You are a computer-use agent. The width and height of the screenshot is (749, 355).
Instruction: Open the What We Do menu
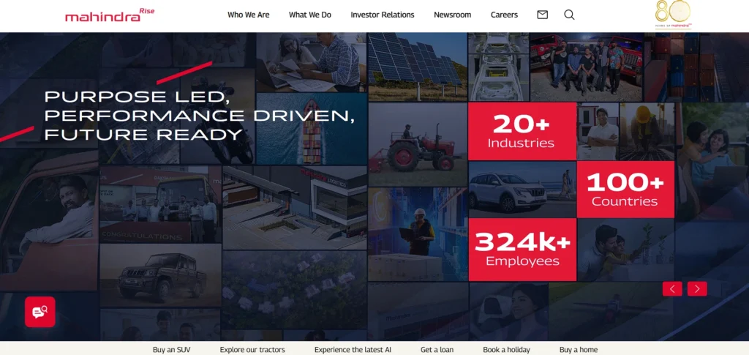click(x=310, y=15)
